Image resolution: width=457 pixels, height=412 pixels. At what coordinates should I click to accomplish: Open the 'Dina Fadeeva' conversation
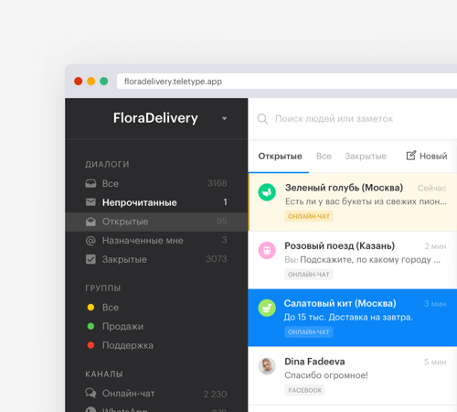(353, 376)
